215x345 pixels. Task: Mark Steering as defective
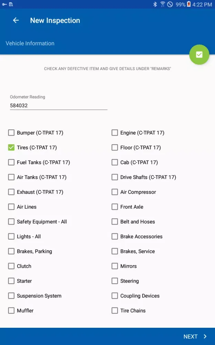point(115,281)
